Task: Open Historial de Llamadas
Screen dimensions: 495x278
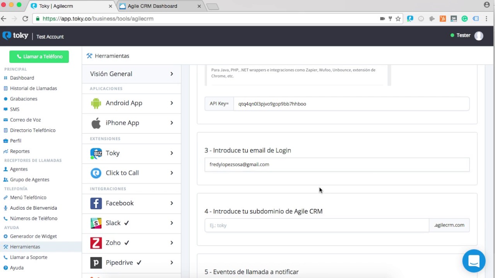Action: [x=33, y=88]
